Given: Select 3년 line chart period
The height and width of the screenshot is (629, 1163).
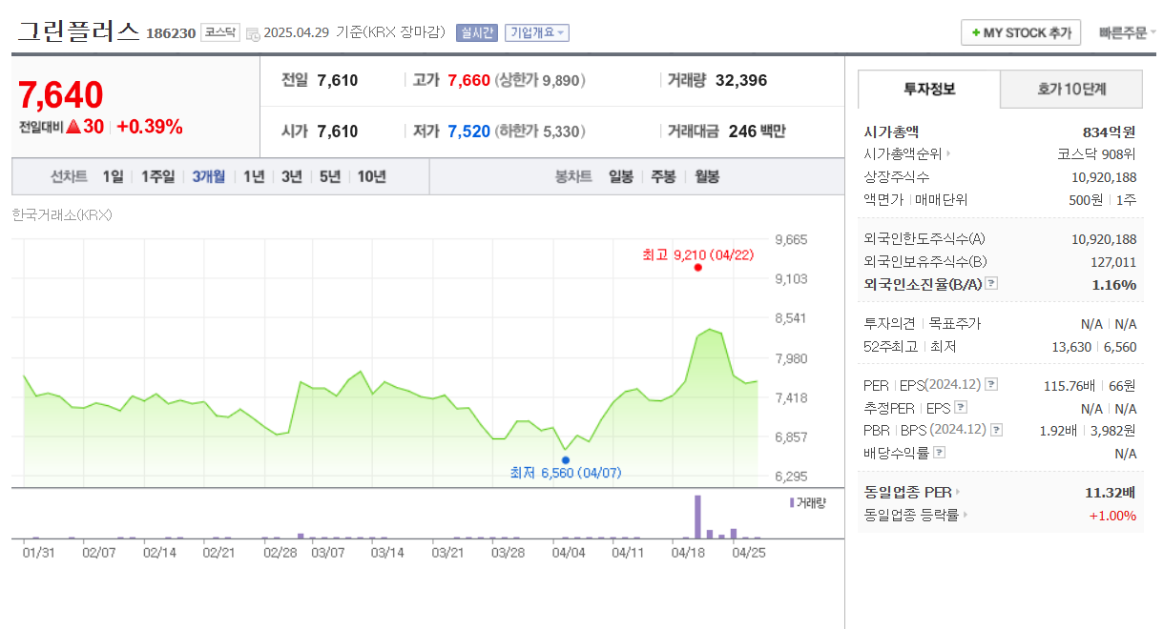Looking at the screenshot, I should click(x=292, y=176).
